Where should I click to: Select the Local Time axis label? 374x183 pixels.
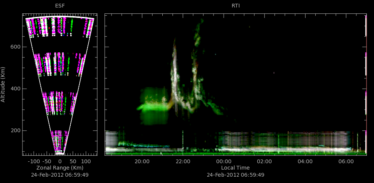[x=235, y=168]
